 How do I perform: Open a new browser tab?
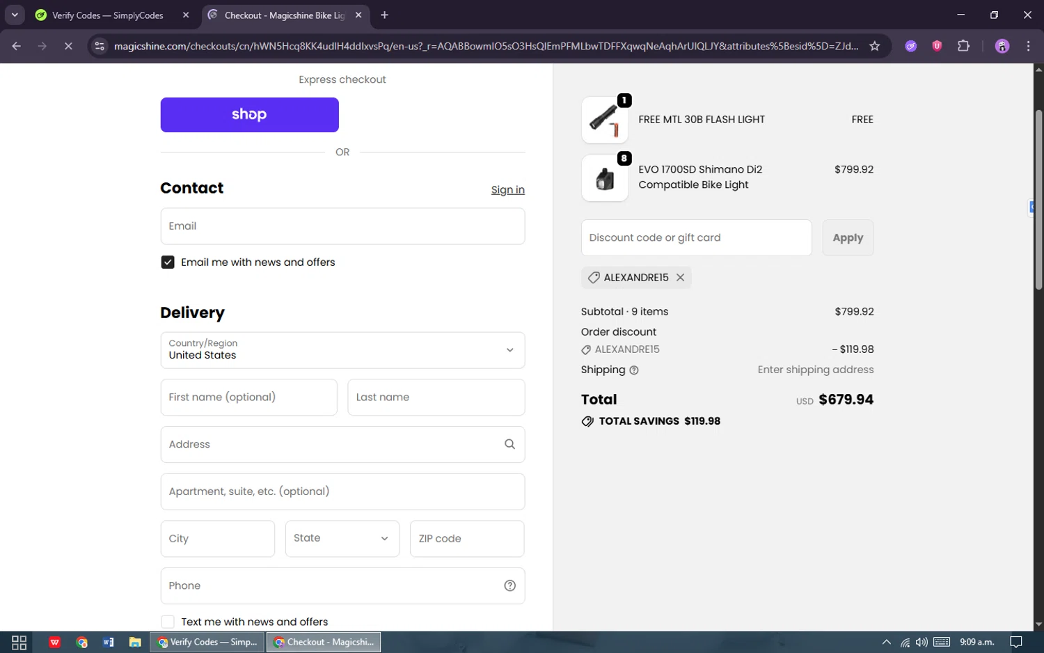pos(384,15)
